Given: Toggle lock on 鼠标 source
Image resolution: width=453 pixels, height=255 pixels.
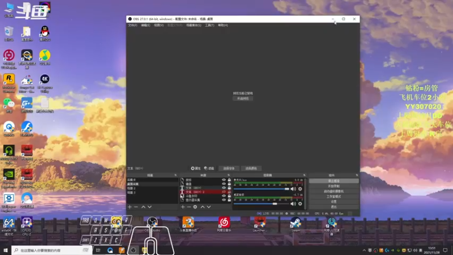Looking at the screenshot, I should [229, 180].
